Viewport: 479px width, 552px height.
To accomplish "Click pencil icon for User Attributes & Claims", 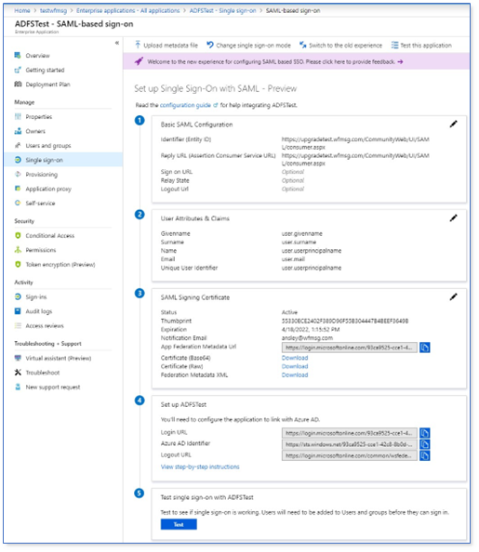I will [x=453, y=218].
